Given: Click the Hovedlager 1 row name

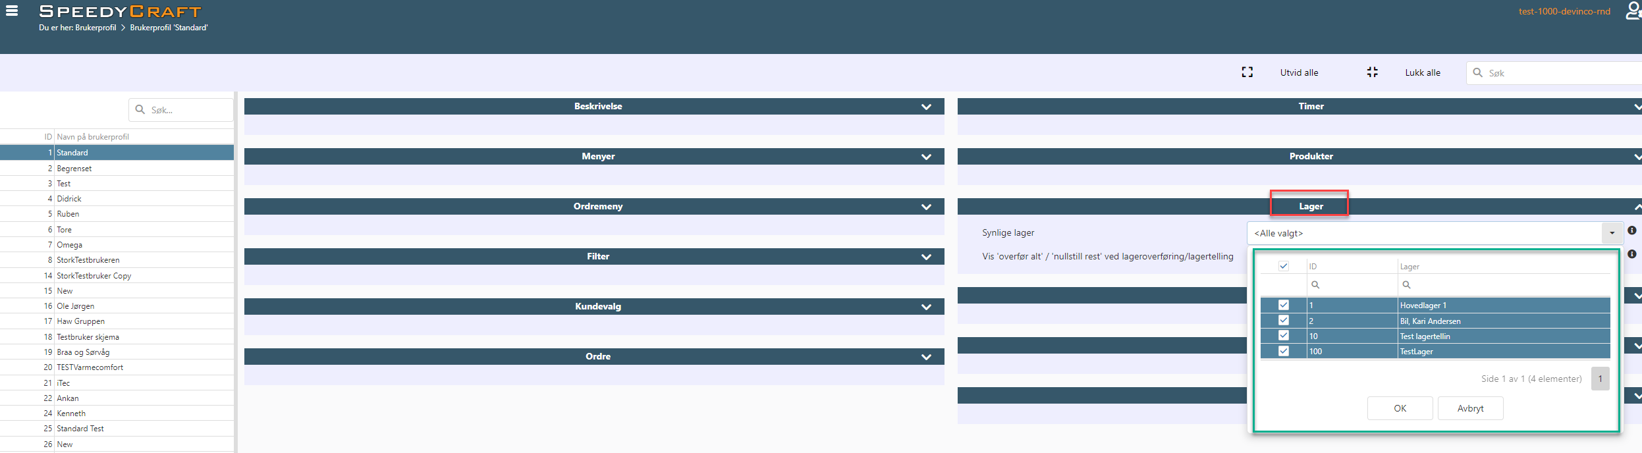Looking at the screenshot, I should tap(1423, 306).
